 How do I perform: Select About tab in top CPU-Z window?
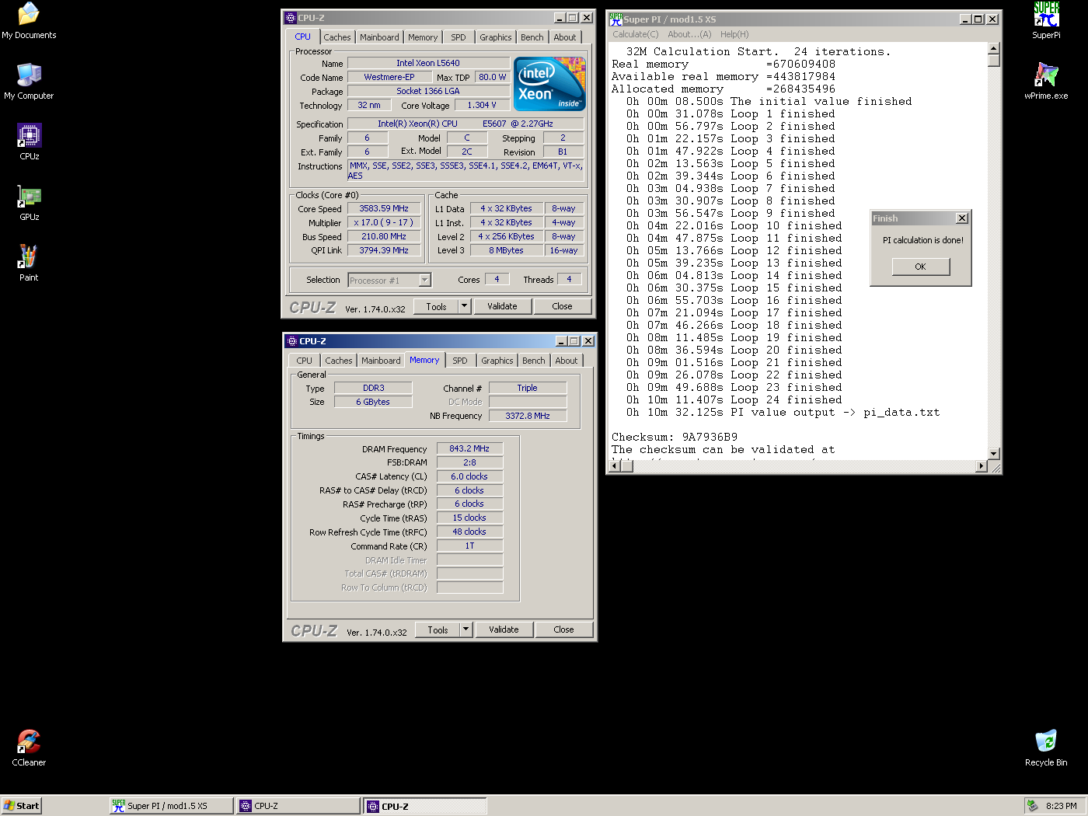click(565, 37)
